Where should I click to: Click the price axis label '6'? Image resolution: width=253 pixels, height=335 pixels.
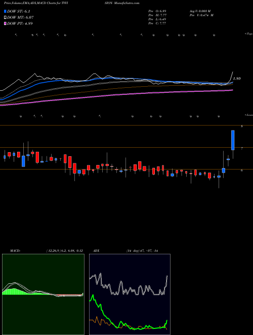point(242,170)
